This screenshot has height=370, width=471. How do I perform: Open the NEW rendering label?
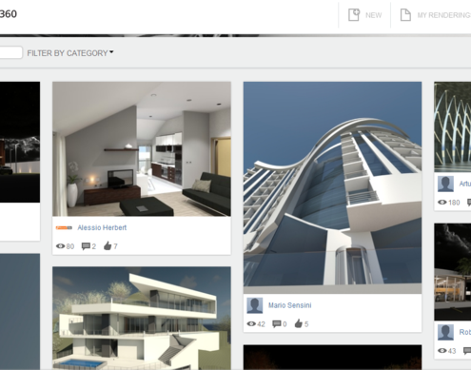[373, 15]
